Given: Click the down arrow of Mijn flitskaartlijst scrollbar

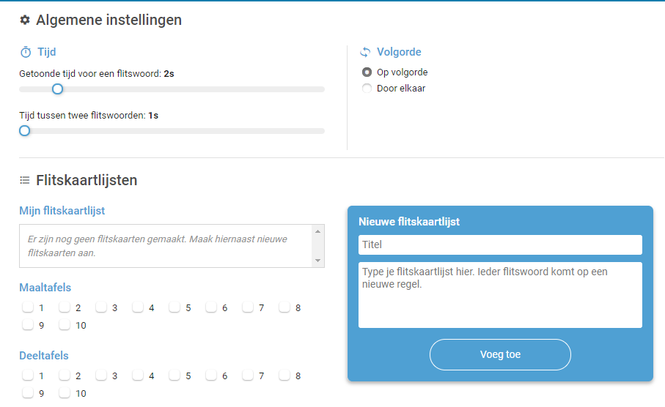Looking at the screenshot, I should (317, 261).
